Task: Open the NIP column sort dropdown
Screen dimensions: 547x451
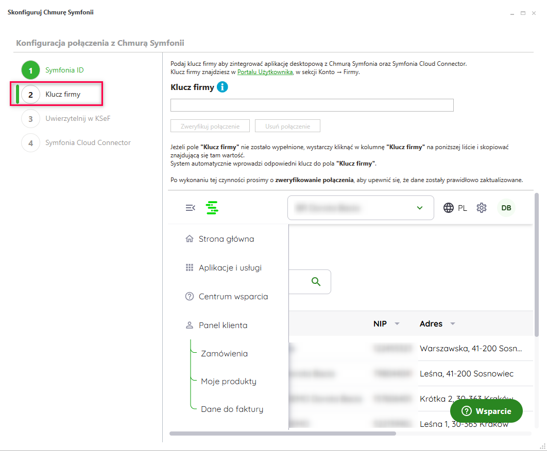Action: point(397,324)
